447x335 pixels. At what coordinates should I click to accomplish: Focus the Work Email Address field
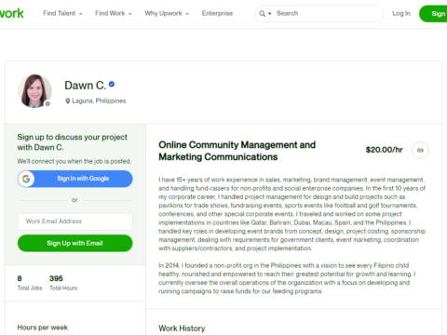pos(75,221)
